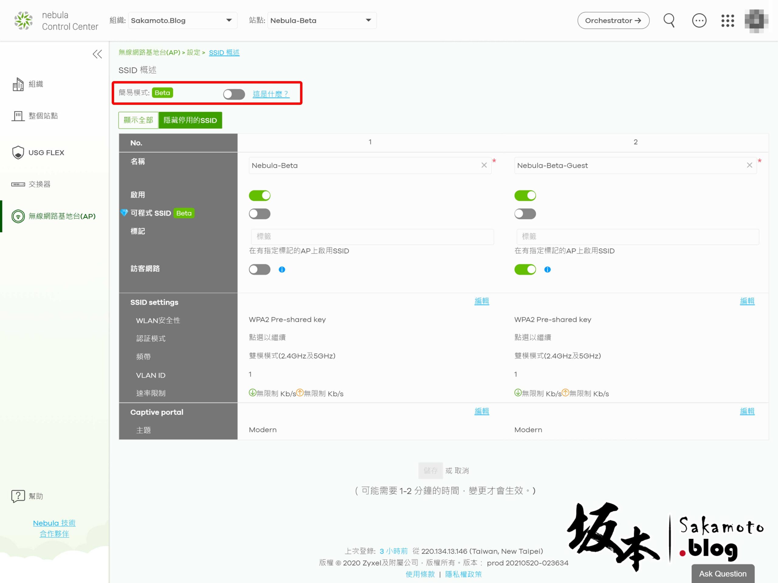Viewport: 778px width, 583px height.
Task: Open 幫助 in the sidebar
Action: (x=36, y=496)
